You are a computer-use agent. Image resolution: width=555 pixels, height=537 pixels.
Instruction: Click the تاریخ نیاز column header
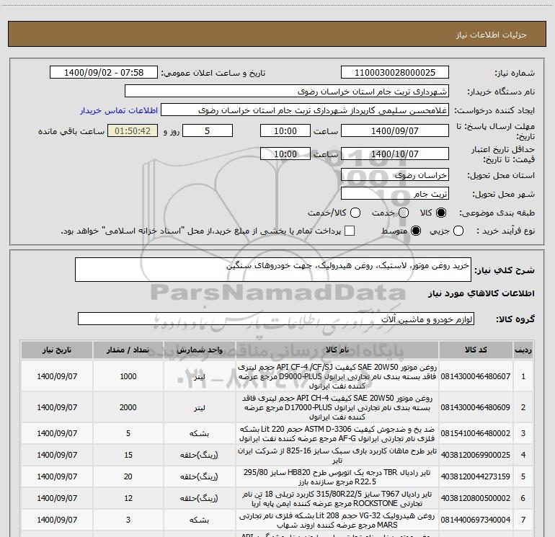coord(57,350)
